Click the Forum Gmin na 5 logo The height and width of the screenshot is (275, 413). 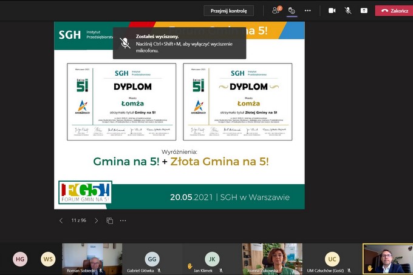click(86, 193)
